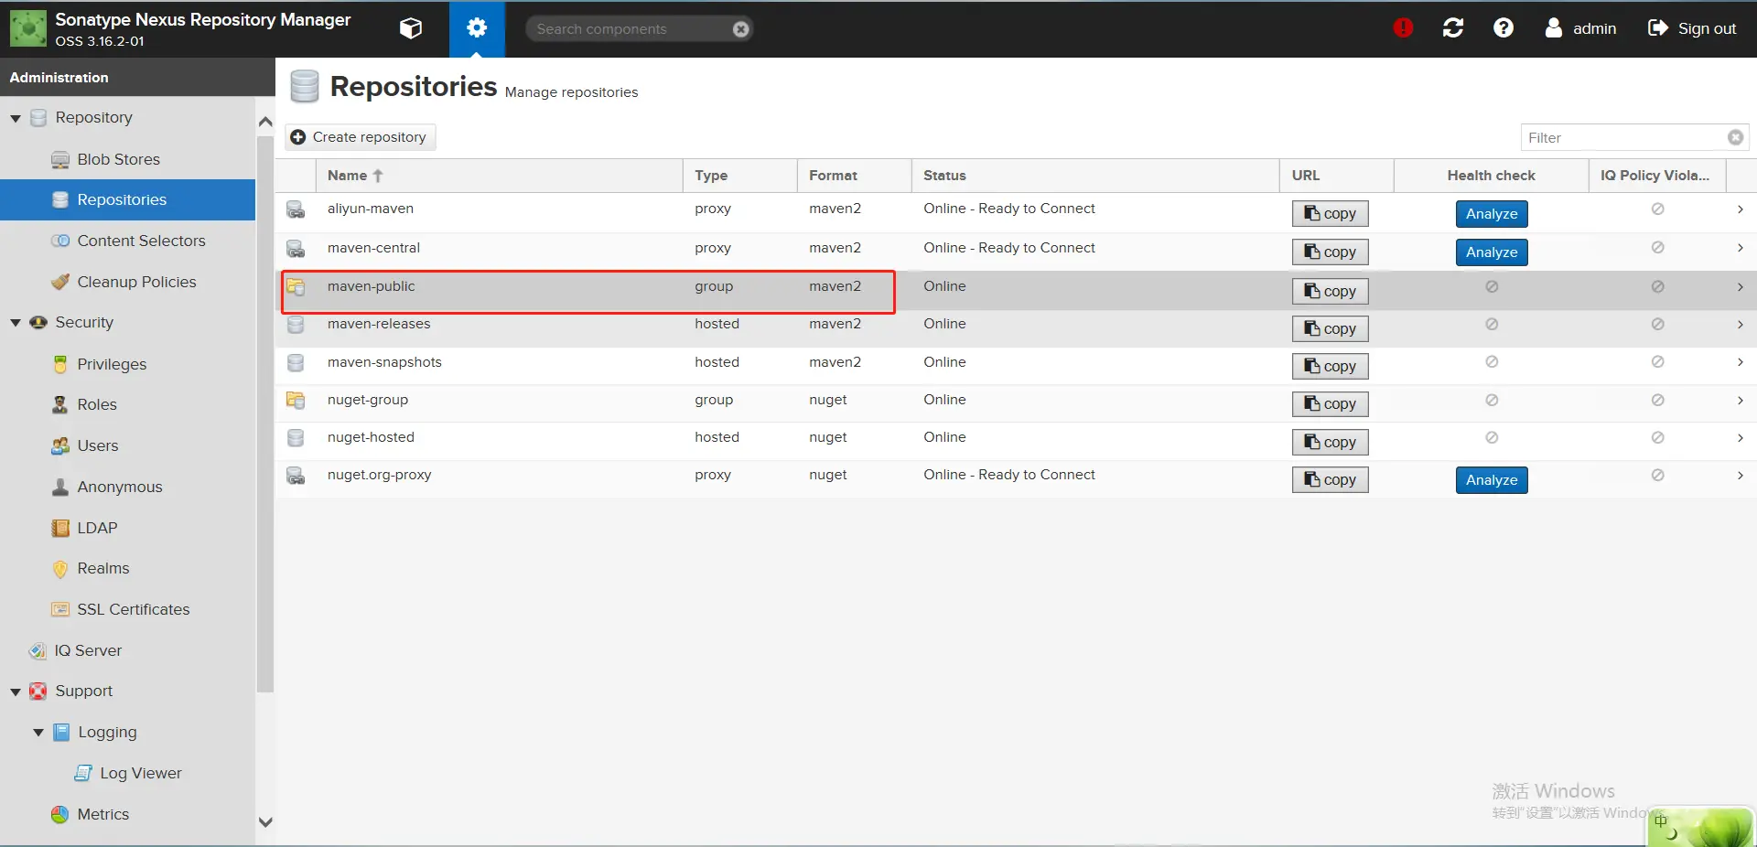The height and width of the screenshot is (847, 1757).
Task: Copy URL of nuget-group
Action: coord(1330,403)
